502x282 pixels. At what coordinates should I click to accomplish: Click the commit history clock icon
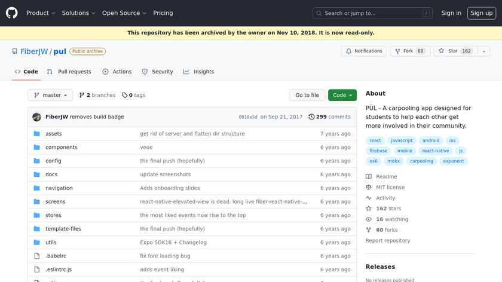(311, 117)
